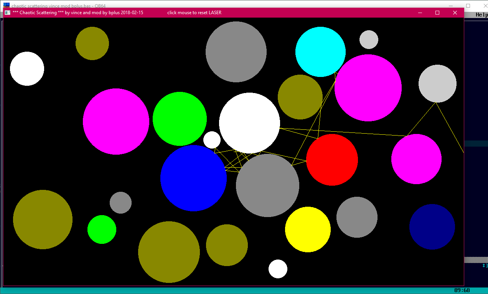Open the Help menu in QB64

click(481, 15)
